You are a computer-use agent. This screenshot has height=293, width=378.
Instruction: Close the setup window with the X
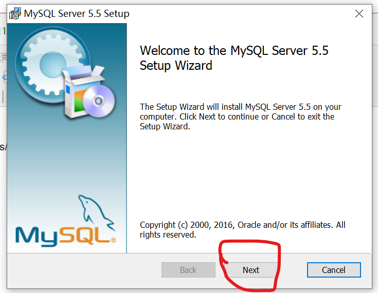tap(359, 14)
